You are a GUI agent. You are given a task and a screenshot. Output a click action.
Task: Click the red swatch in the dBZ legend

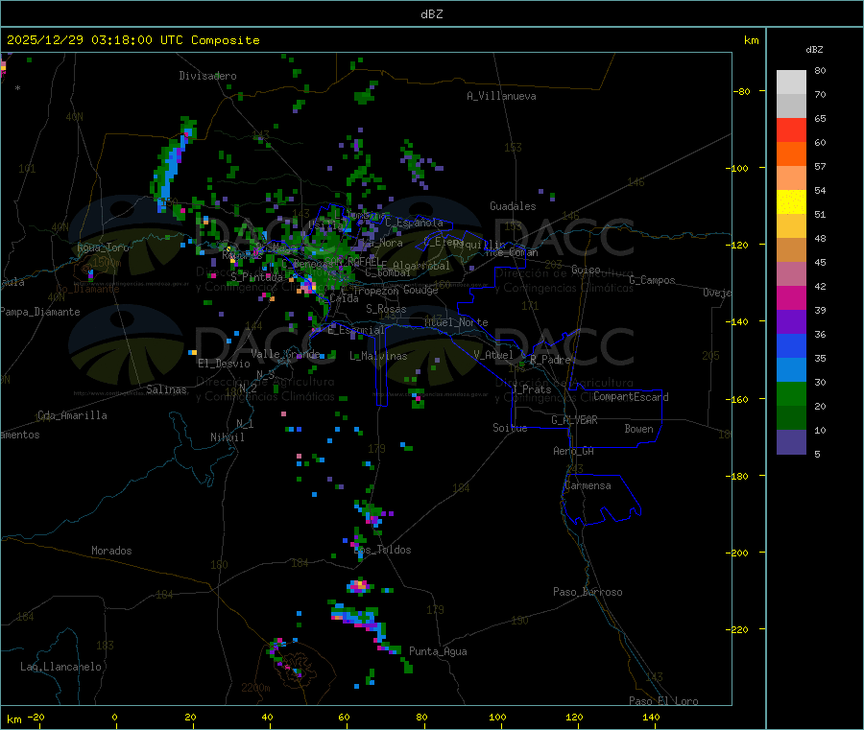click(x=791, y=130)
